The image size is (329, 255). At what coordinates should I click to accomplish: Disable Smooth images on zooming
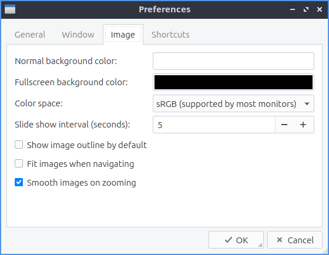tap(19, 182)
